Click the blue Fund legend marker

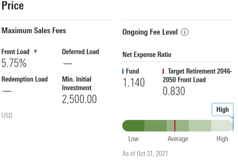(x=123, y=71)
